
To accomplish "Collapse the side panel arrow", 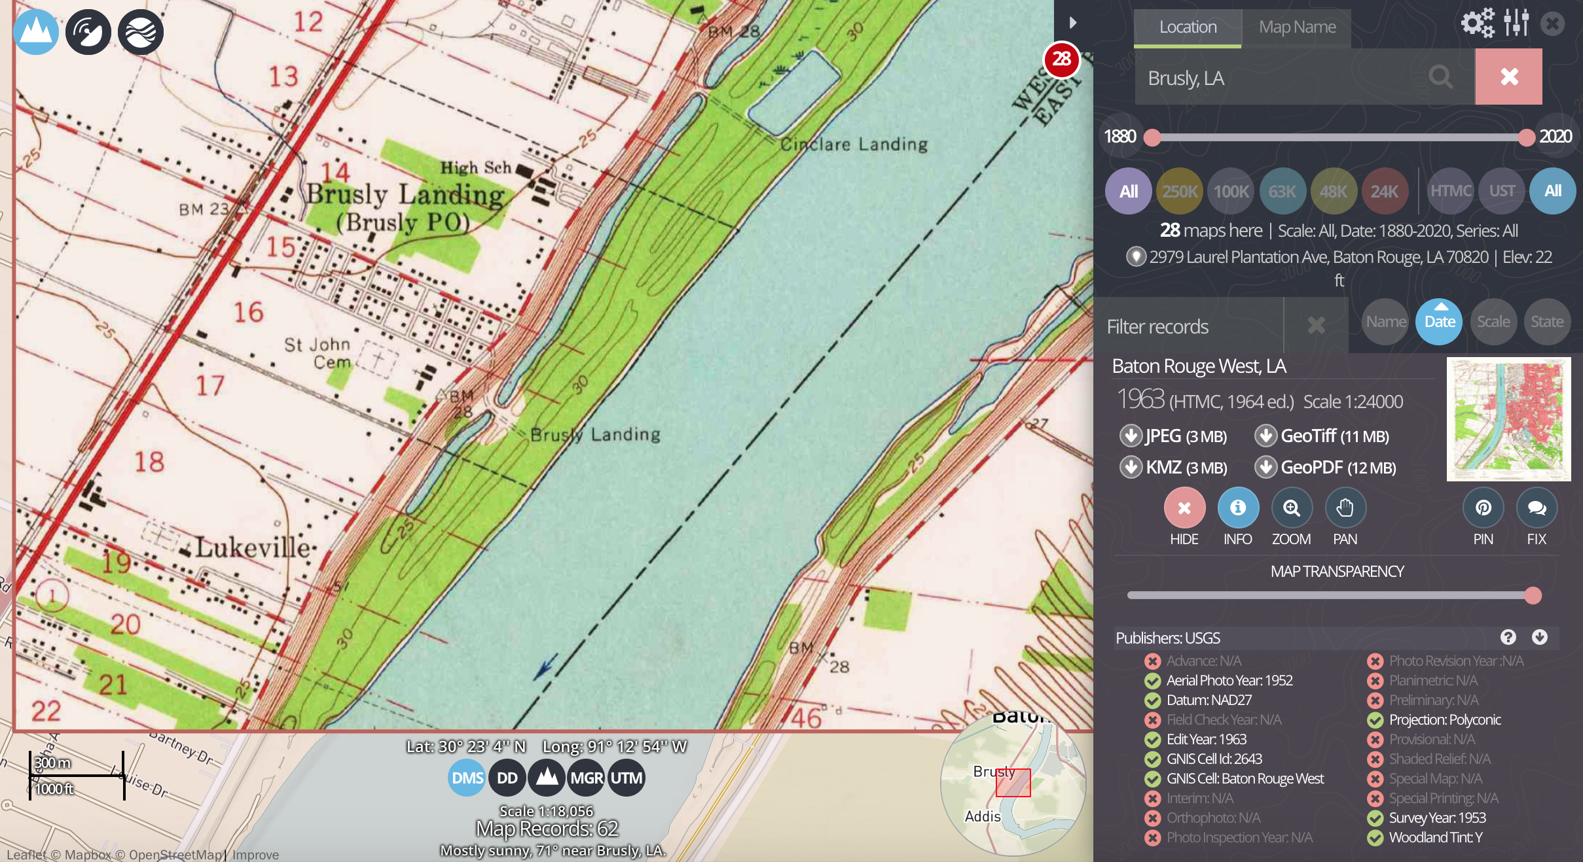I will [x=1072, y=23].
